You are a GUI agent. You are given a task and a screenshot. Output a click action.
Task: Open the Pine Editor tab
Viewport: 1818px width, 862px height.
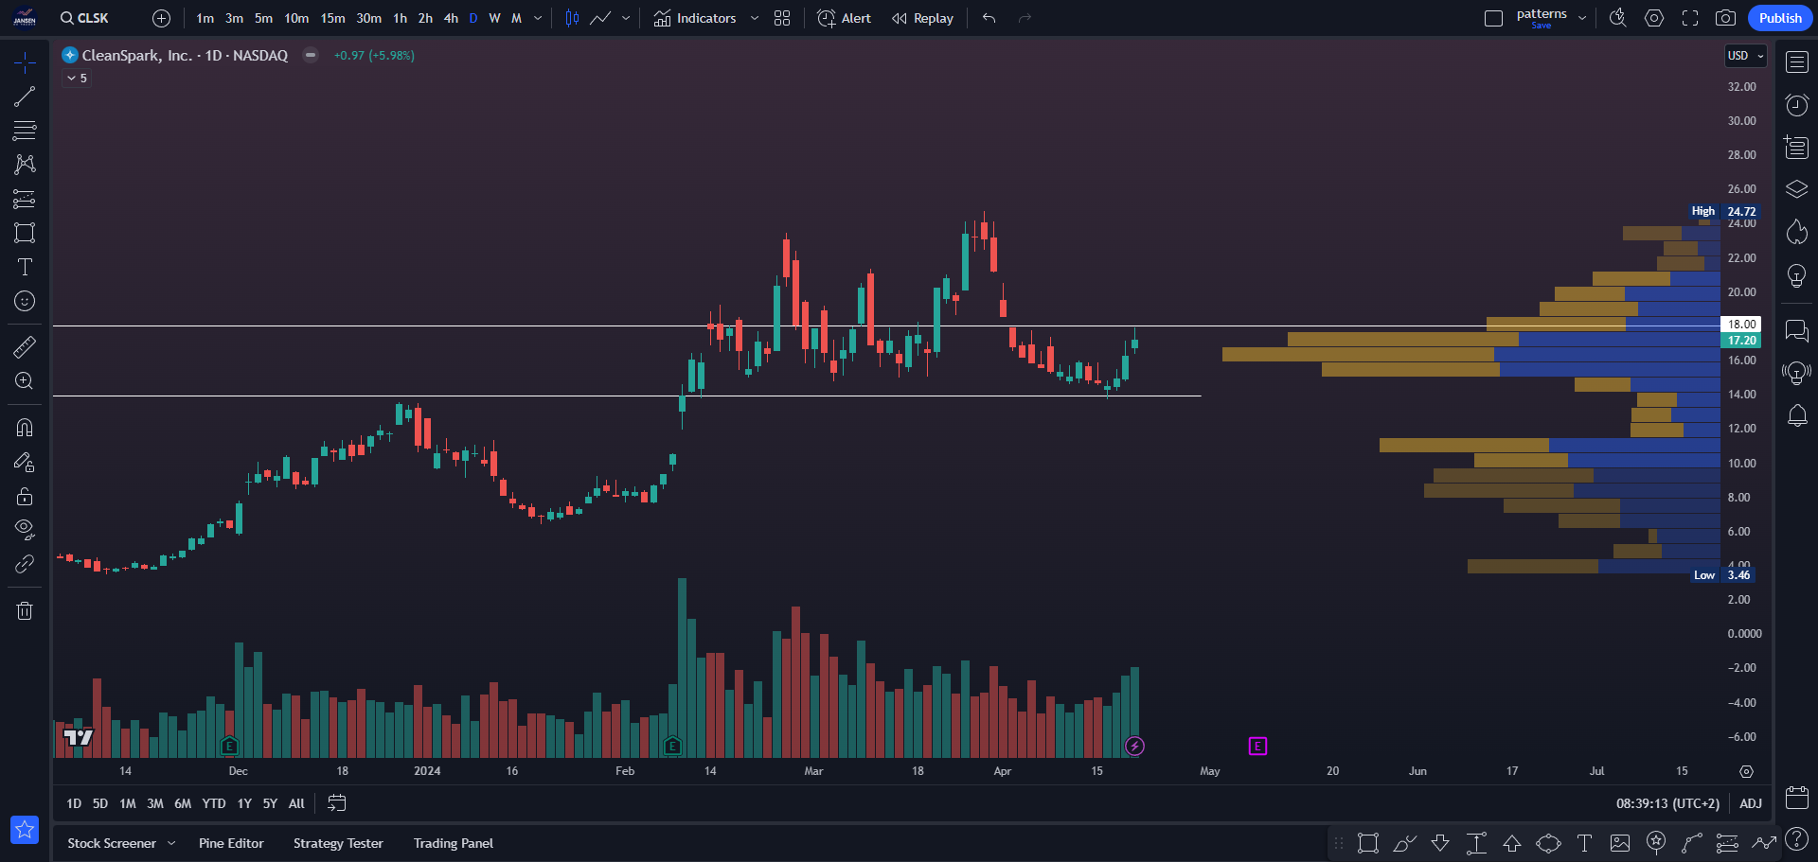(231, 843)
